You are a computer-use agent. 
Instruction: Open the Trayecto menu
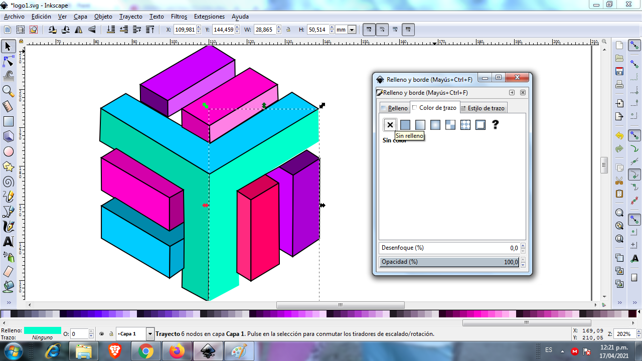(131, 17)
